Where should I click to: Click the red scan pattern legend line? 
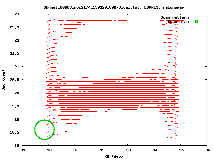pos(197,17)
